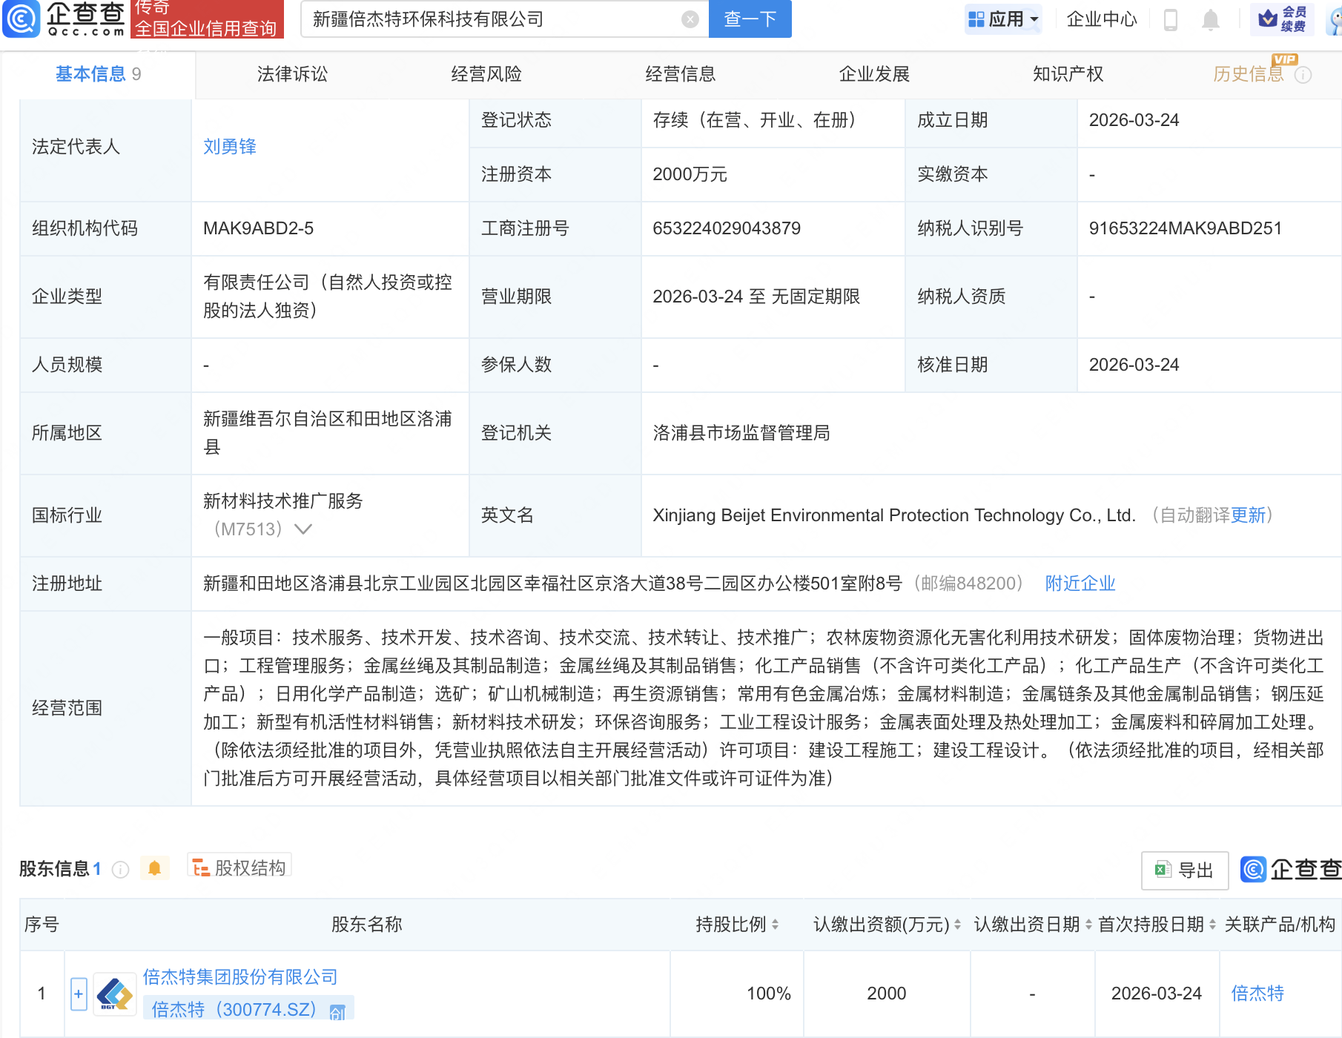Click the legal representative 刘勇锋 link
This screenshot has height=1038, width=1342.
[x=228, y=146]
